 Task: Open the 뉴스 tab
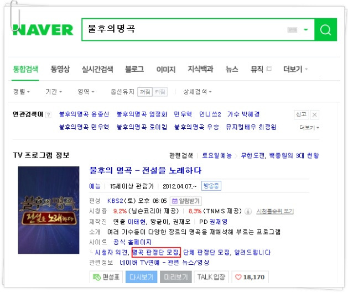(x=232, y=69)
